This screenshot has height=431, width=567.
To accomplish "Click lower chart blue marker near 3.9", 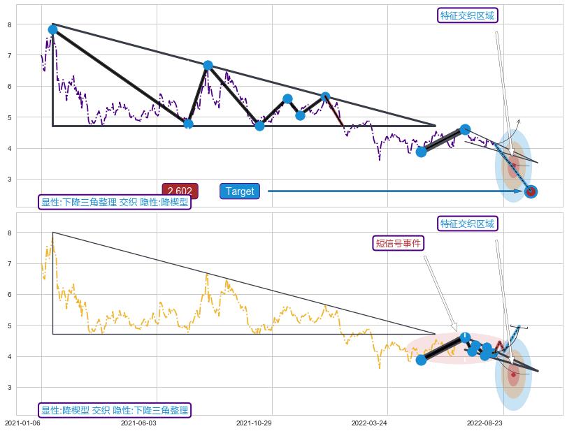I will click(421, 360).
